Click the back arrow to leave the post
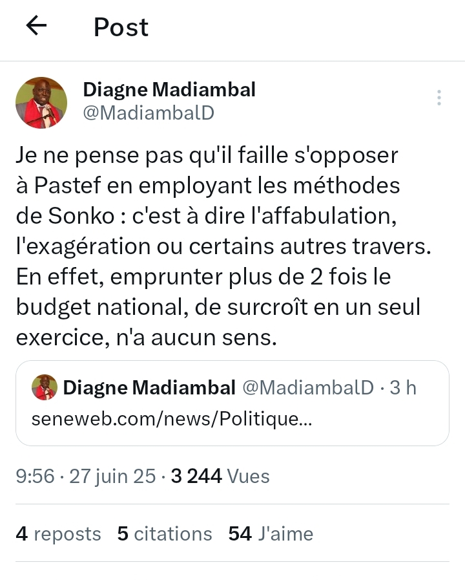465x580 pixels. click(x=36, y=26)
